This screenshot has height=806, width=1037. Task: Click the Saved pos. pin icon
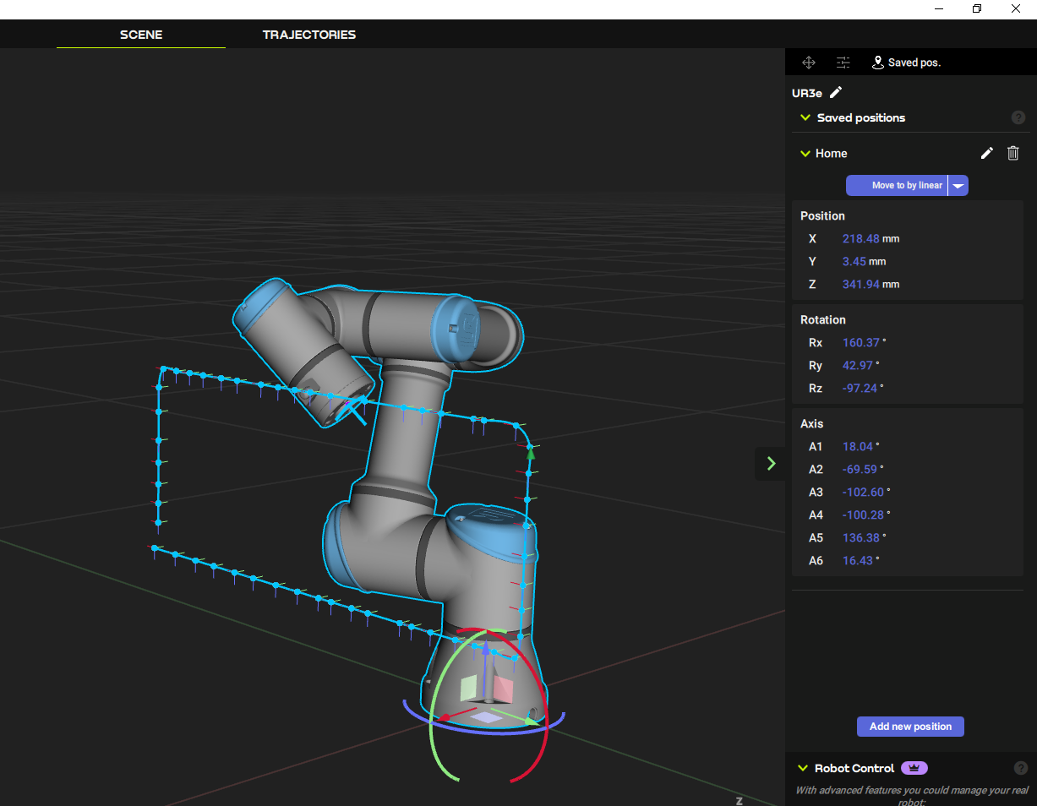click(x=877, y=62)
